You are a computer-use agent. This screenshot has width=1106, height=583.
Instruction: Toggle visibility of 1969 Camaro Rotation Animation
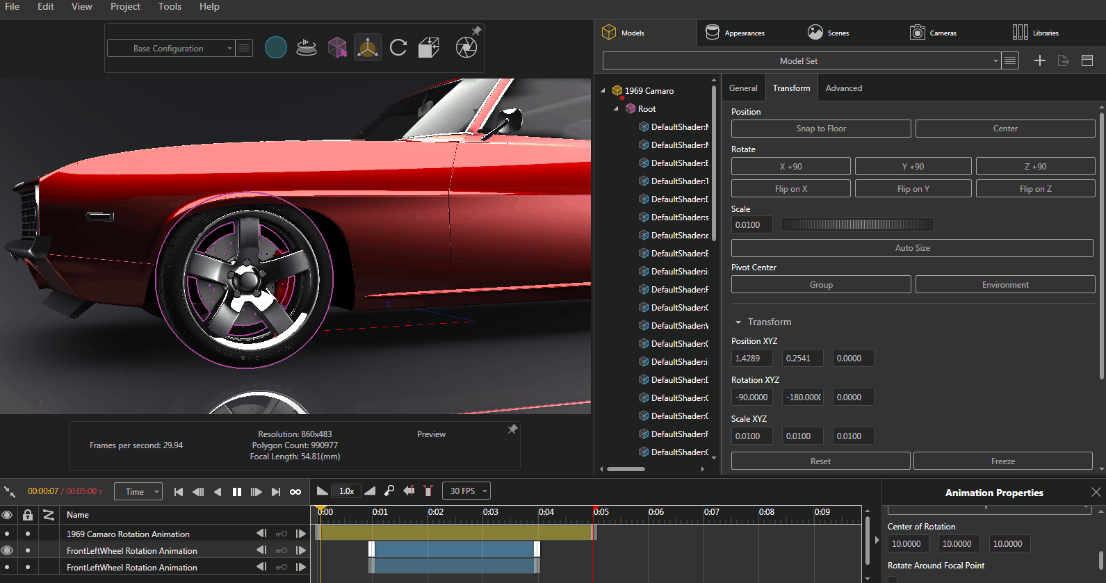pos(7,534)
